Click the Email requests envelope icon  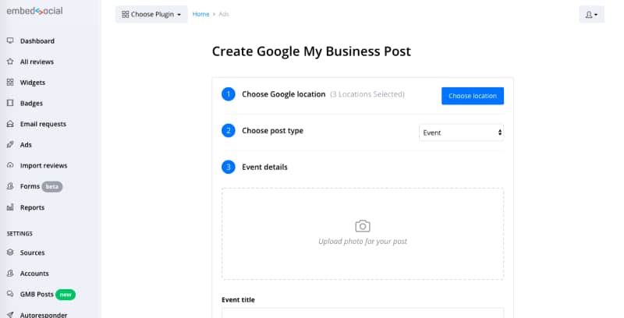(10, 124)
